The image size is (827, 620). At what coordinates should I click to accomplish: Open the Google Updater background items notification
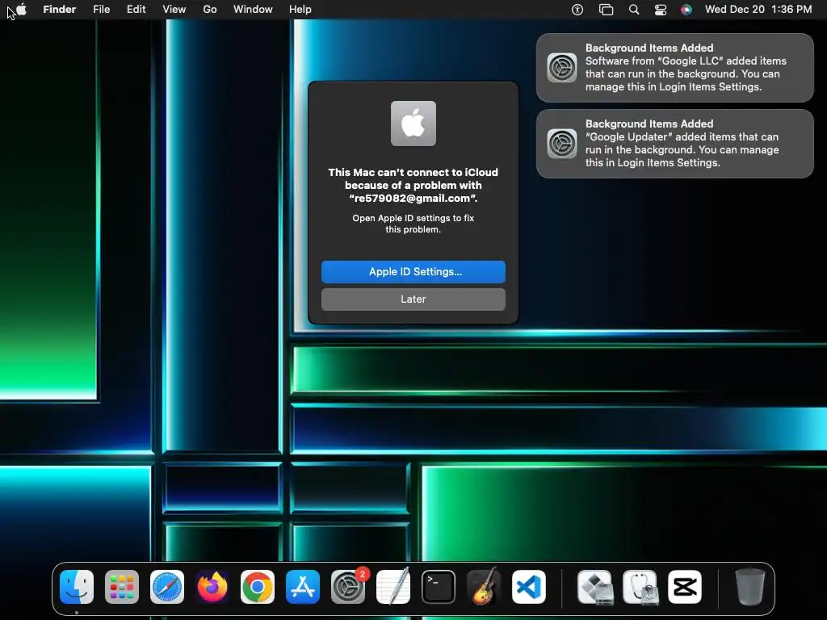tap(675, 144)
